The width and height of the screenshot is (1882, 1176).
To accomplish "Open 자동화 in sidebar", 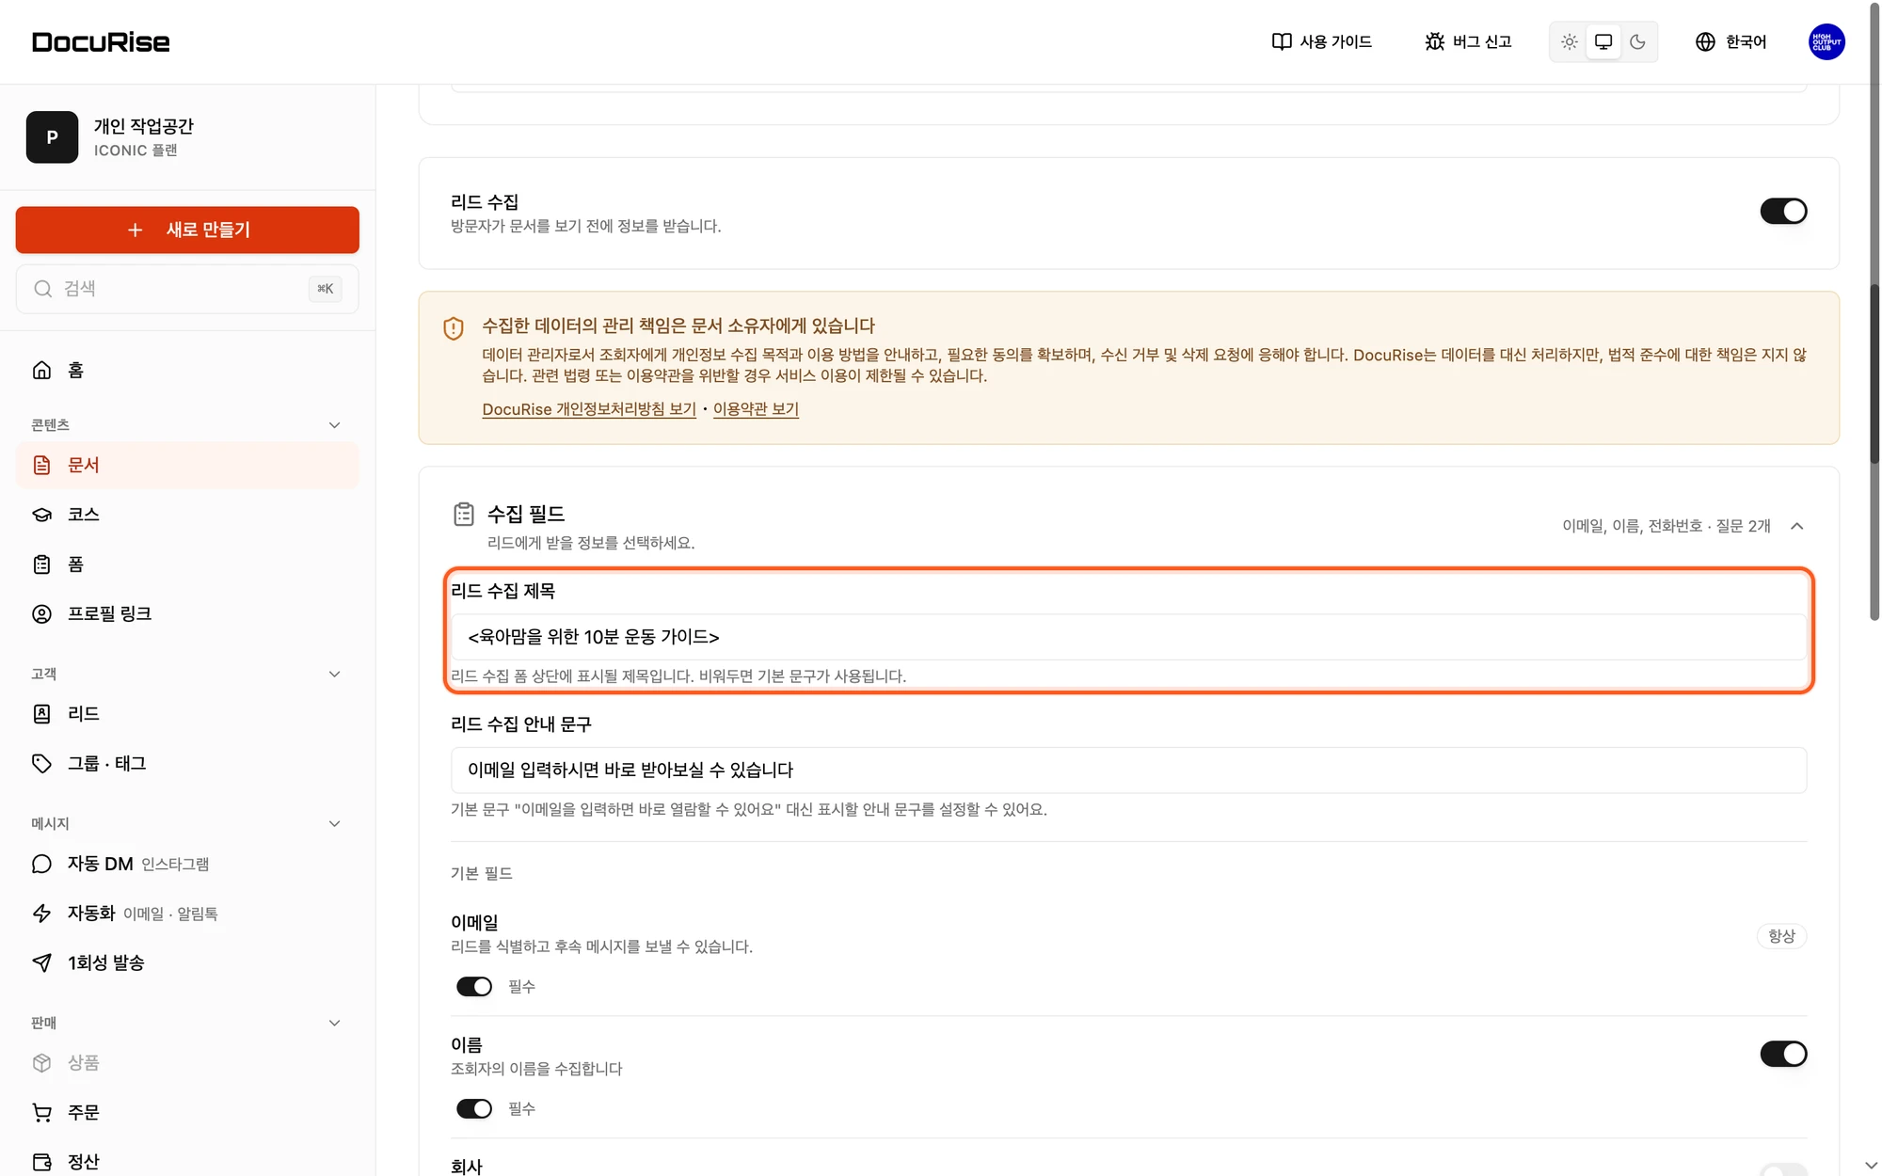I will 187,913.
